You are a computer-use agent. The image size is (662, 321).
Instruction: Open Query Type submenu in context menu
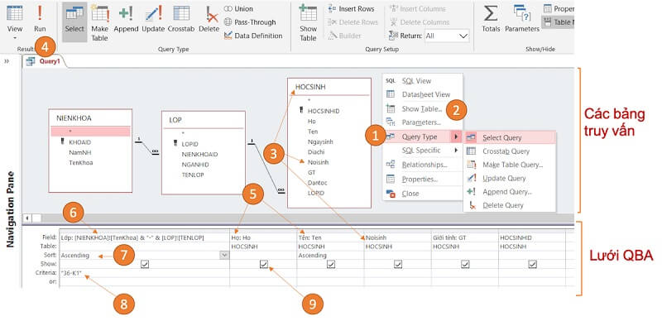click(x=422, y=137)
